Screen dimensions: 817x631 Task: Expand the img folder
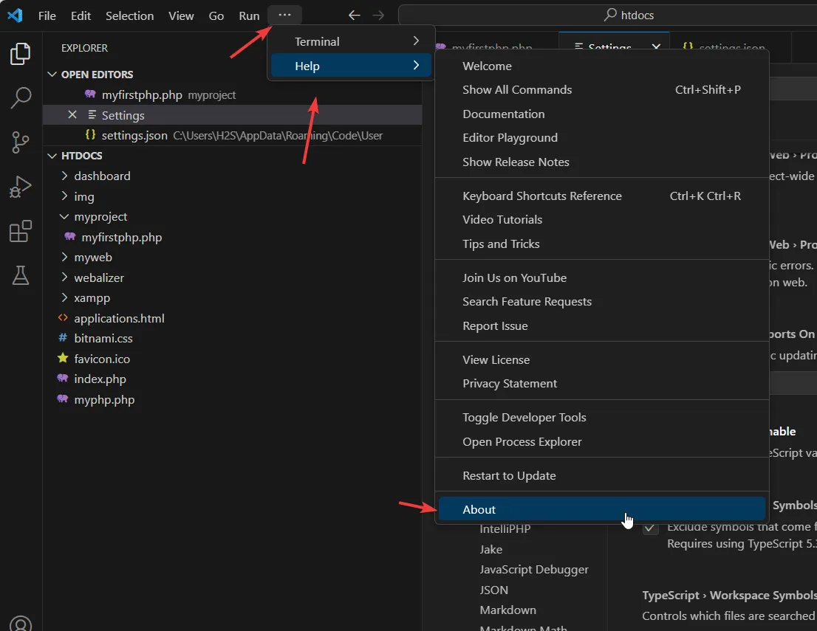tap(64, 196)
